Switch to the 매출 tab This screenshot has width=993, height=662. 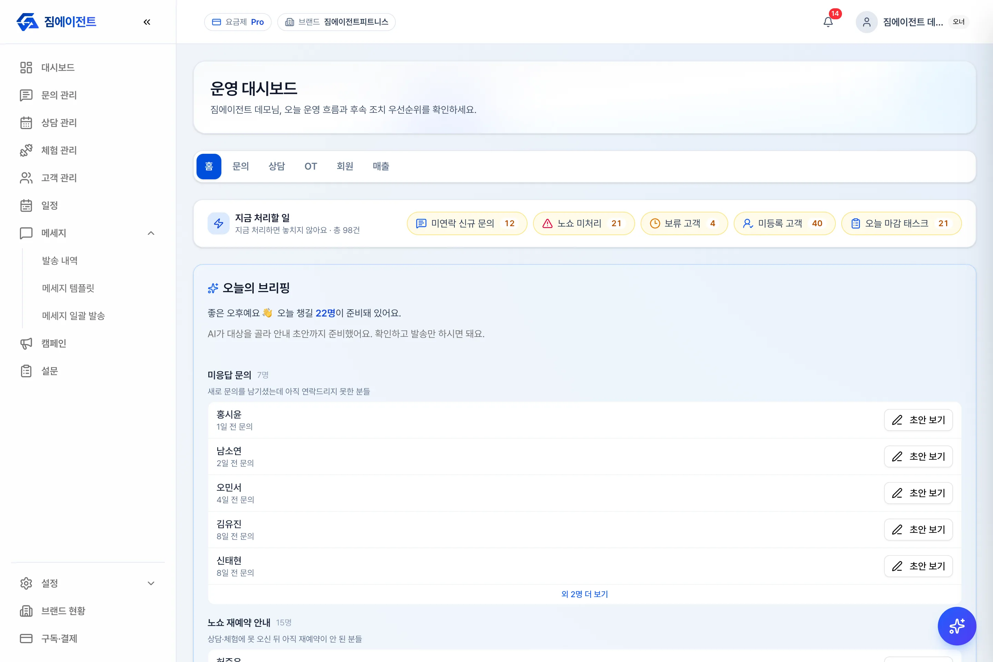click(381, 166)
